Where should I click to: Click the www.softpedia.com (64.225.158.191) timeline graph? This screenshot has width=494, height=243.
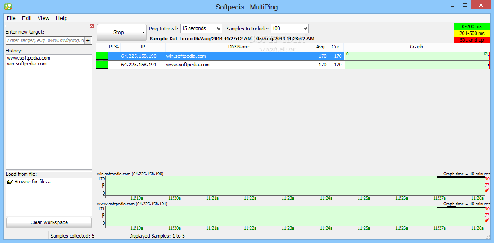point(296,216)
